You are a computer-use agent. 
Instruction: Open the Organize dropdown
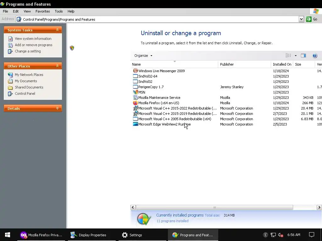click(x=143, y=56)
